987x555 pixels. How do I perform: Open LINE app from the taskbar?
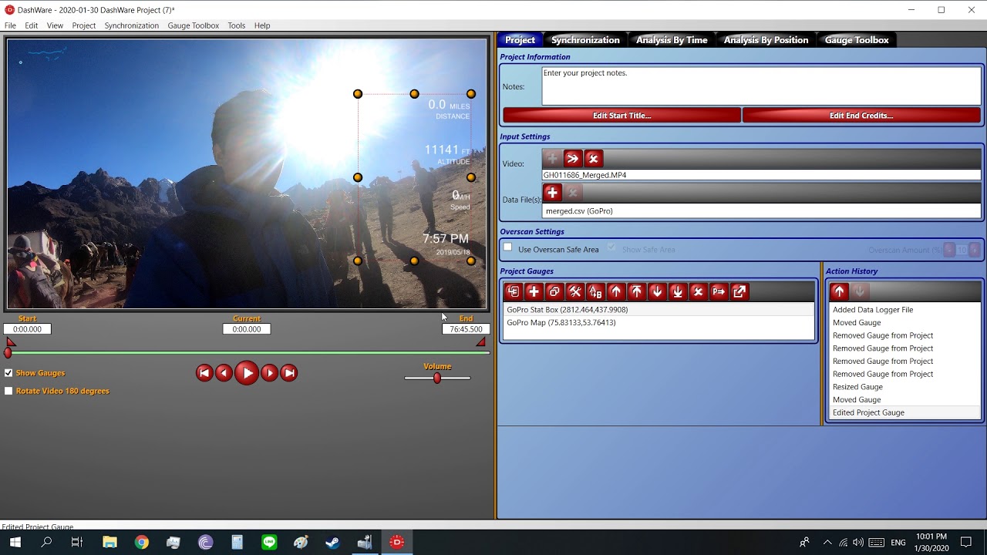(269, 542)
